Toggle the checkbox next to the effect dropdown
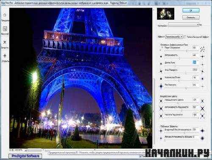The width and height of the screenshot is (212, 160). (185, 37)
